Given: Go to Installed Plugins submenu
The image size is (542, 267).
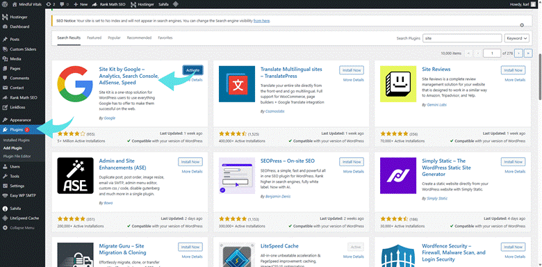Looking at the screenshot, I should point(16,140).
